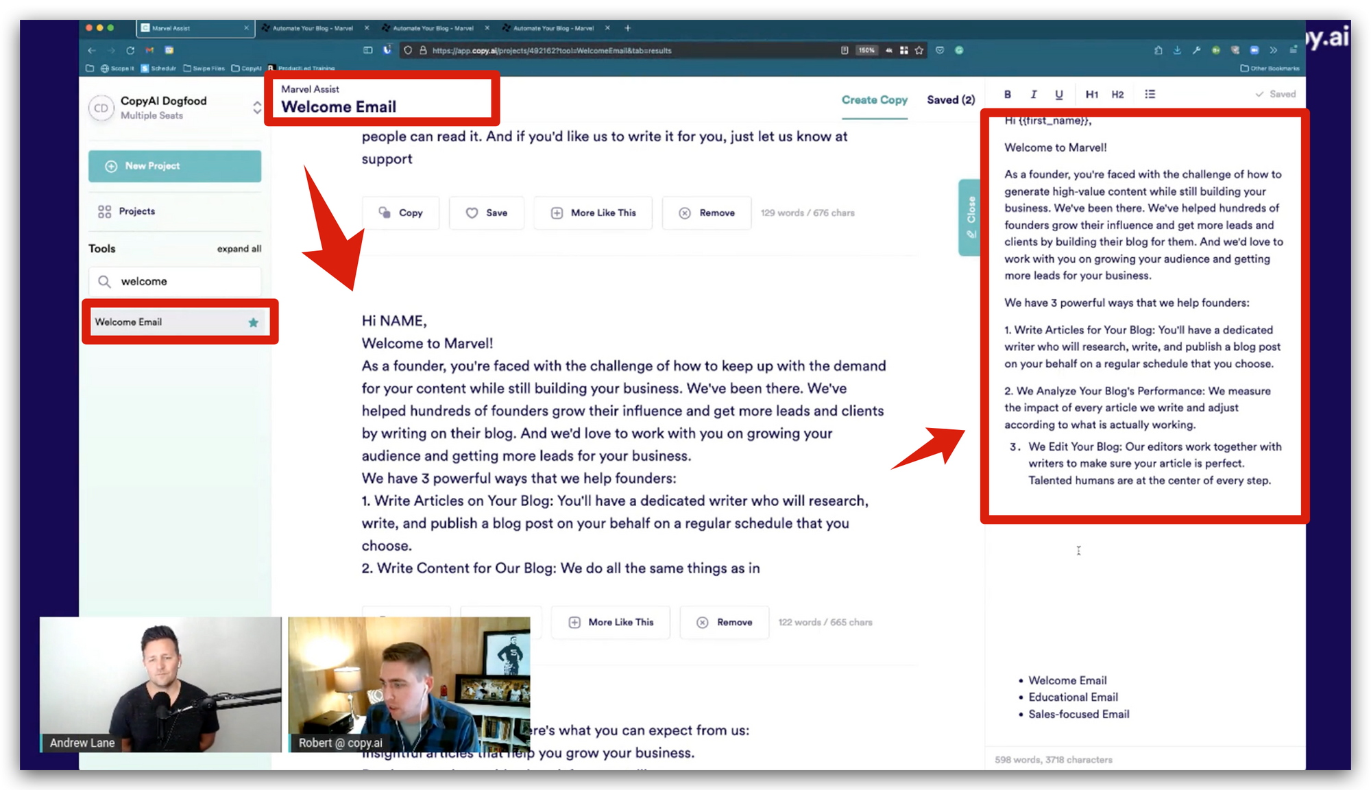
Task: Open the calendar shortcut in the toolbar
Action: tap(169, 50)
